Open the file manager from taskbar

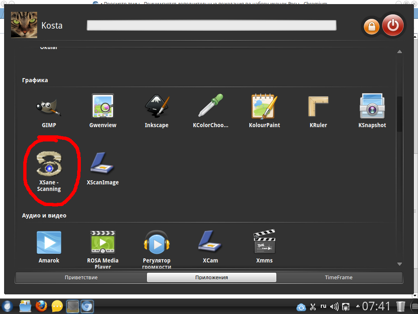point(25,306)
